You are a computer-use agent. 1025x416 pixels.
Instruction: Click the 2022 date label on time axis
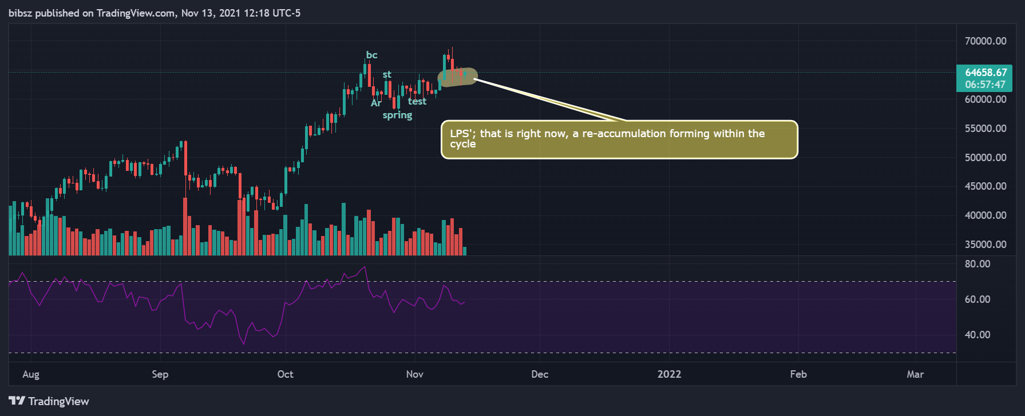coord(669,374)
